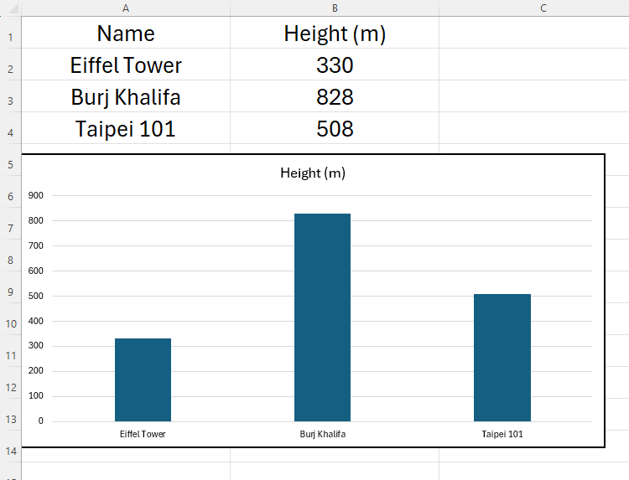Viewport: 629px width, 480px height.
Task: Select the Eiffel Tower bar in chart
Action: point(143,379)
